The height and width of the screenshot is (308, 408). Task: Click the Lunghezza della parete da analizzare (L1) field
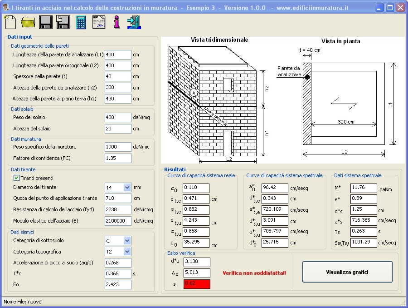click(x=118, y=55)
